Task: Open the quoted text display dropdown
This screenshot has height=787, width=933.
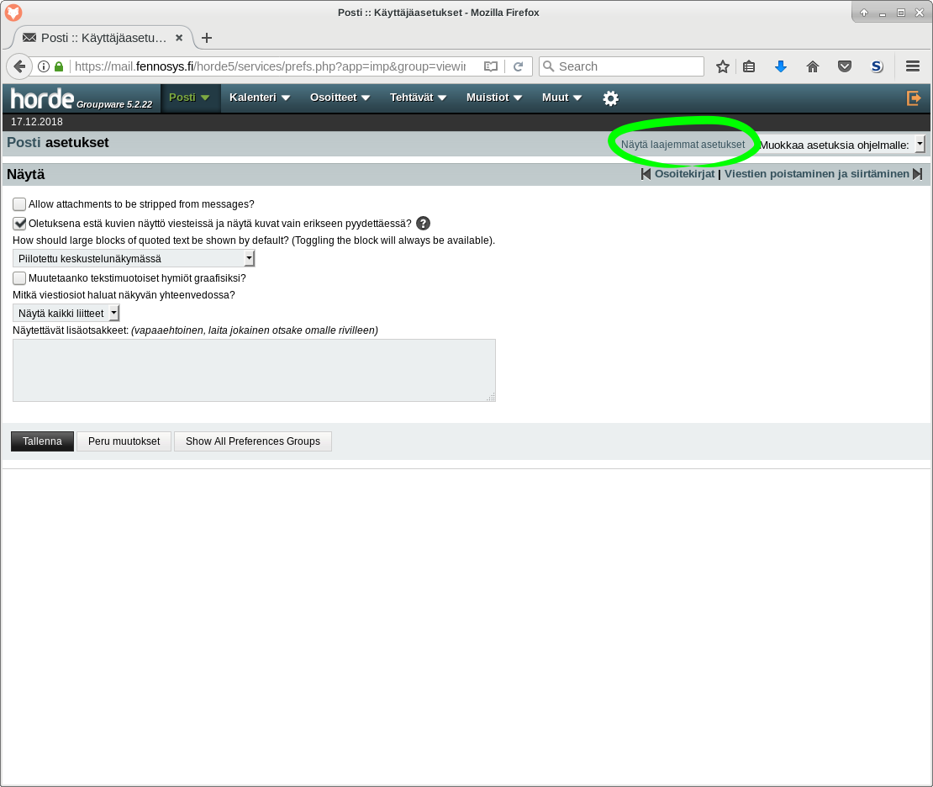Action: click(134, 259)
